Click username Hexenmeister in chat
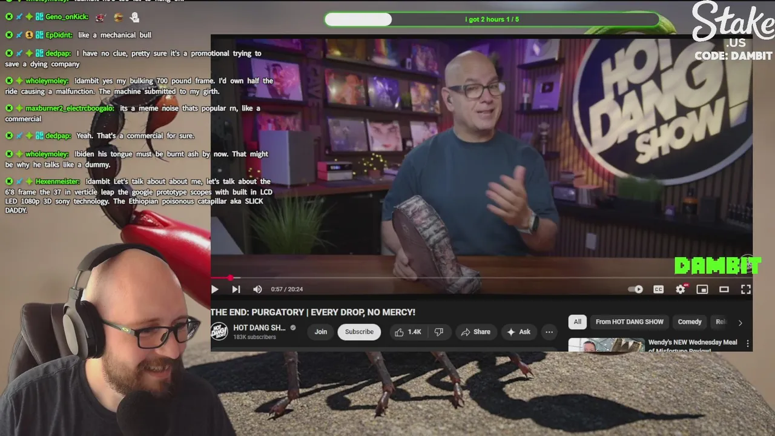 click(x=57, y=182)
